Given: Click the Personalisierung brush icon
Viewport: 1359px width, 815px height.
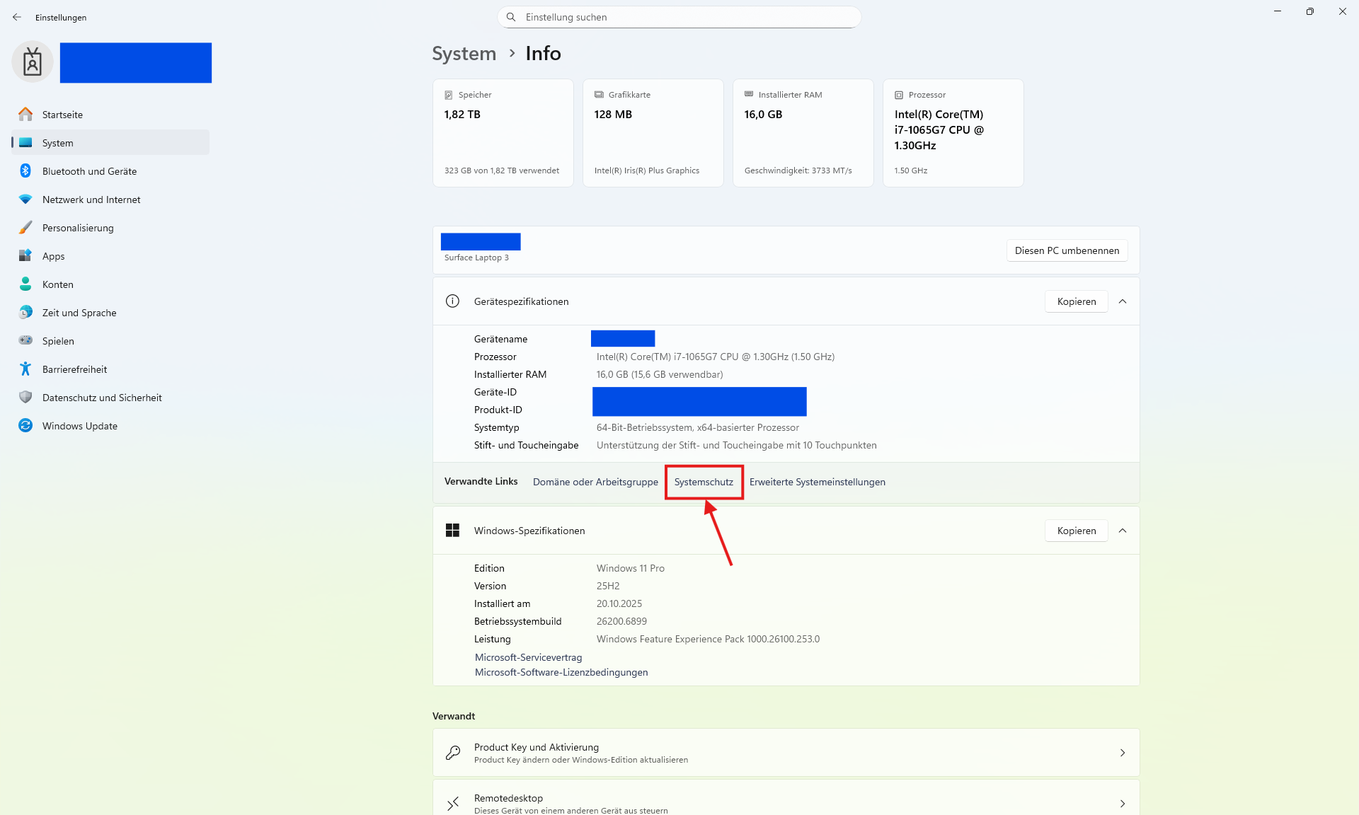Looking at the screenshot, I should (x=25, y=228).
